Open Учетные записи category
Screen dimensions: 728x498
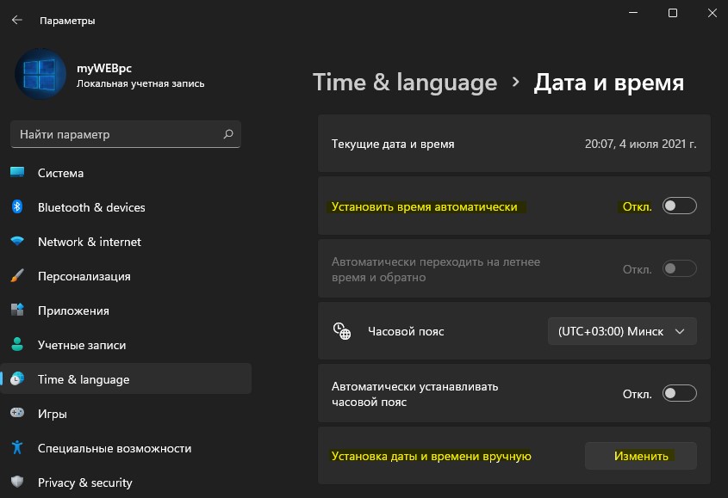click(126, 345)
